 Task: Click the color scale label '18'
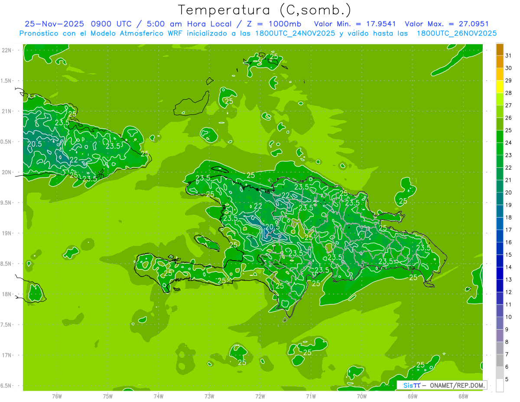pyautogui.click(x=509, y=217)
